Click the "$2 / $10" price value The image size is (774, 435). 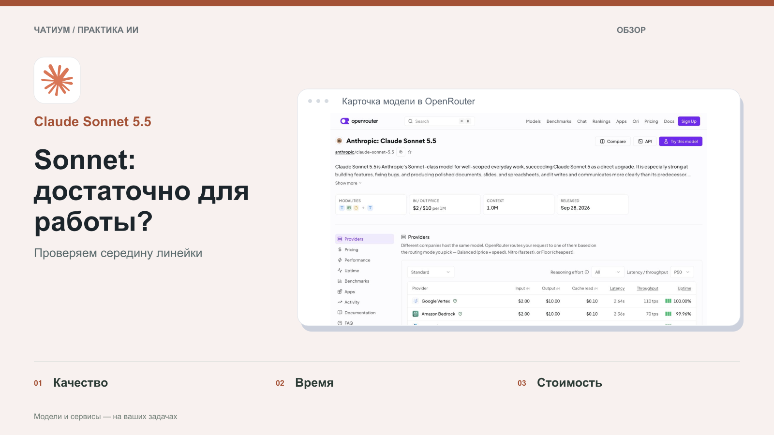(422, 208)
